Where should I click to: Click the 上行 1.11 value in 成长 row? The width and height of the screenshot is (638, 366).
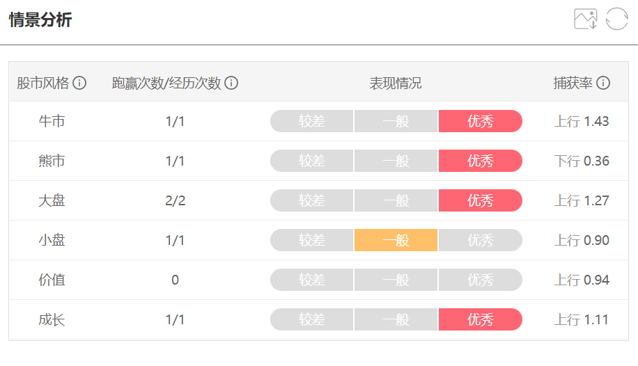tap(582, 319)
